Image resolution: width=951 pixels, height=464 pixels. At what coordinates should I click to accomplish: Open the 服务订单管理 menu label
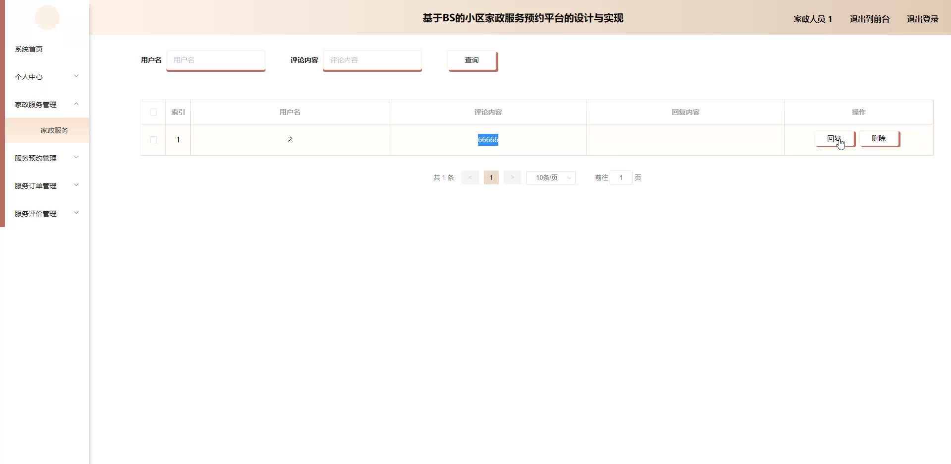pyautogui.click(x=36, y=186)
